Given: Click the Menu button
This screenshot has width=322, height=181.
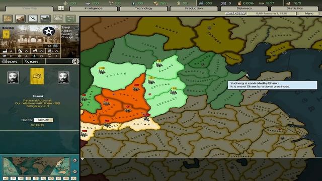Looking at the screenshot, I should pos(309,14).
